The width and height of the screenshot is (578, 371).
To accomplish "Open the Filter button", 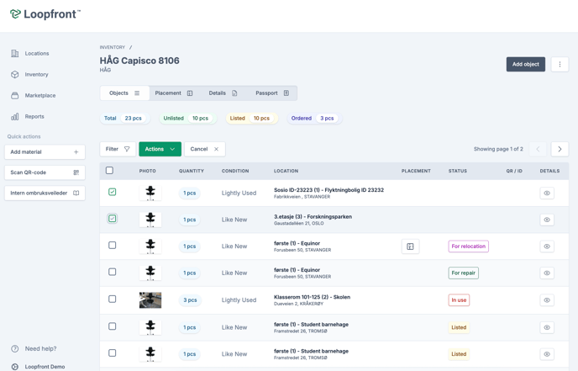I will (x=118, y=149).
